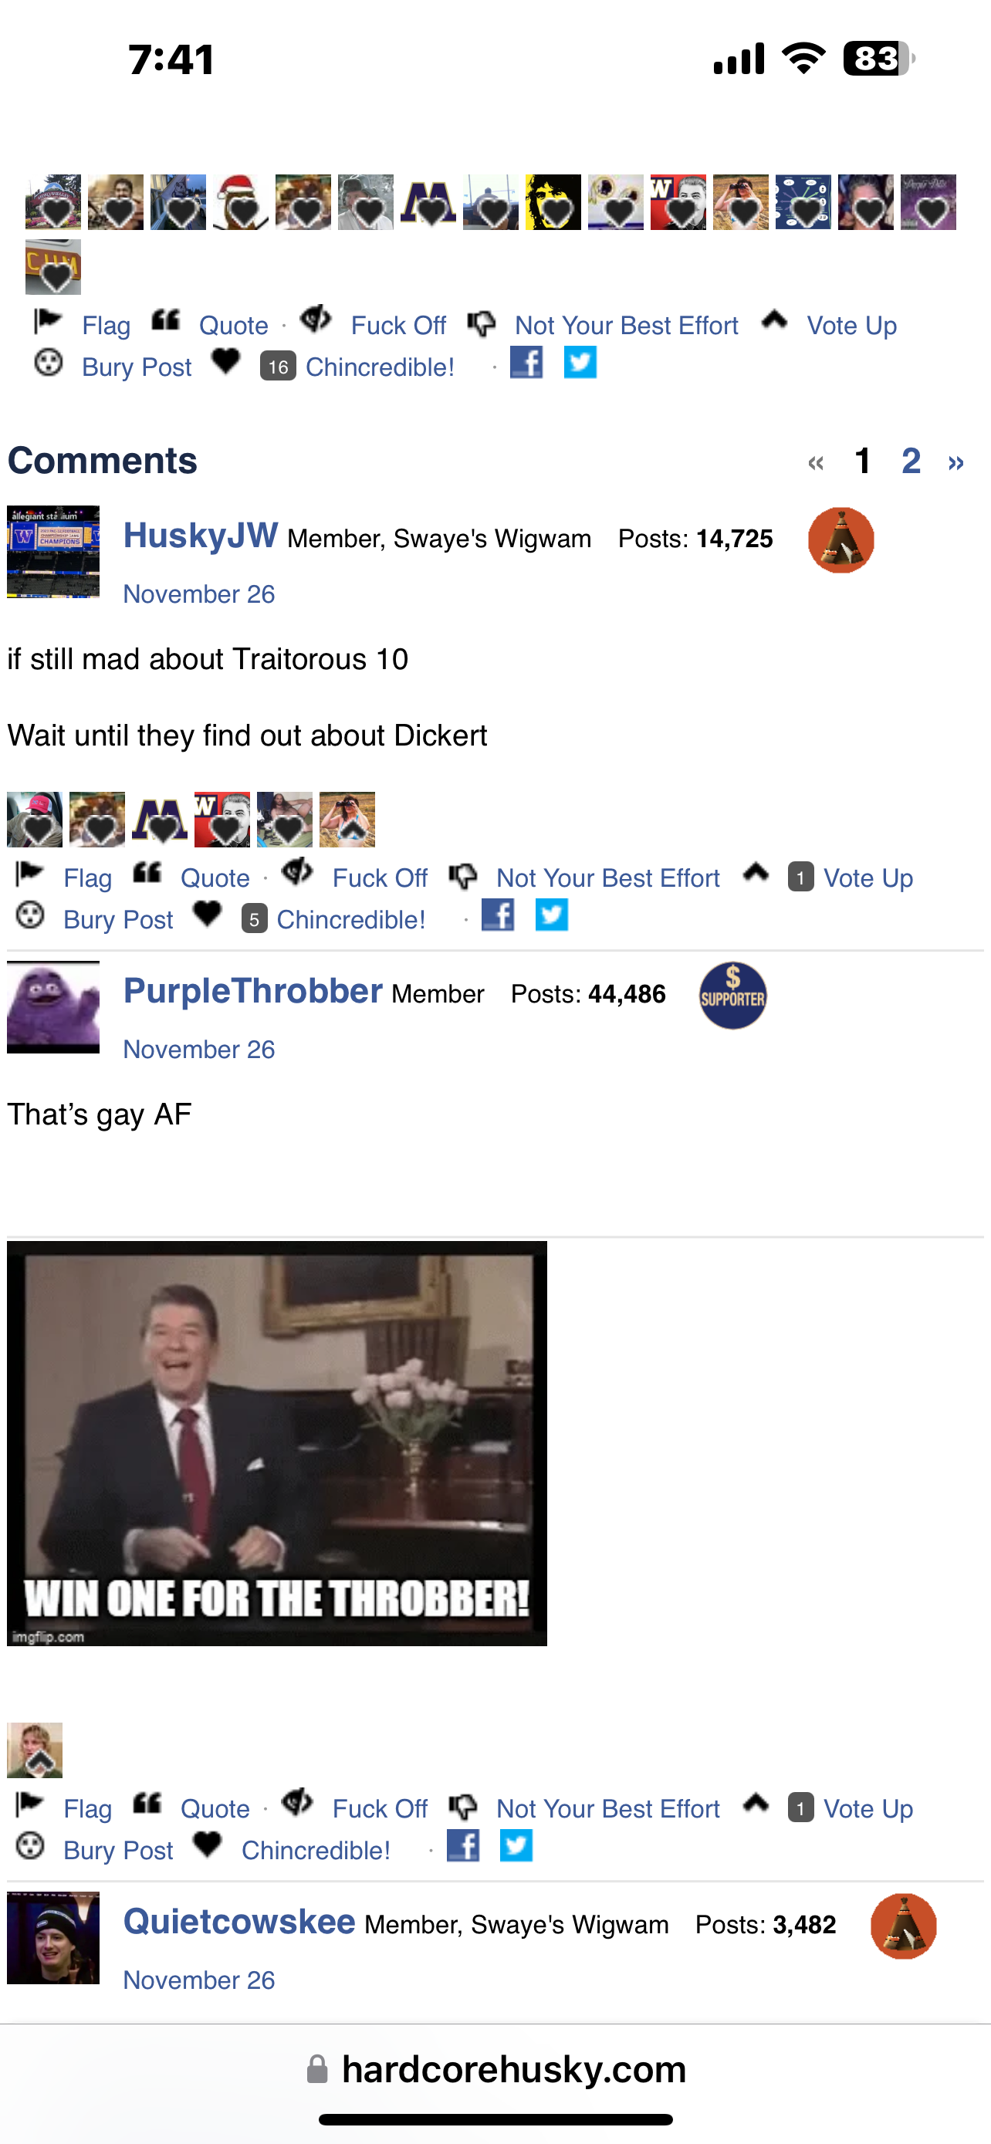
Task: Tap the Supporter badge beside PurpleThrobber
Action: 732,996
